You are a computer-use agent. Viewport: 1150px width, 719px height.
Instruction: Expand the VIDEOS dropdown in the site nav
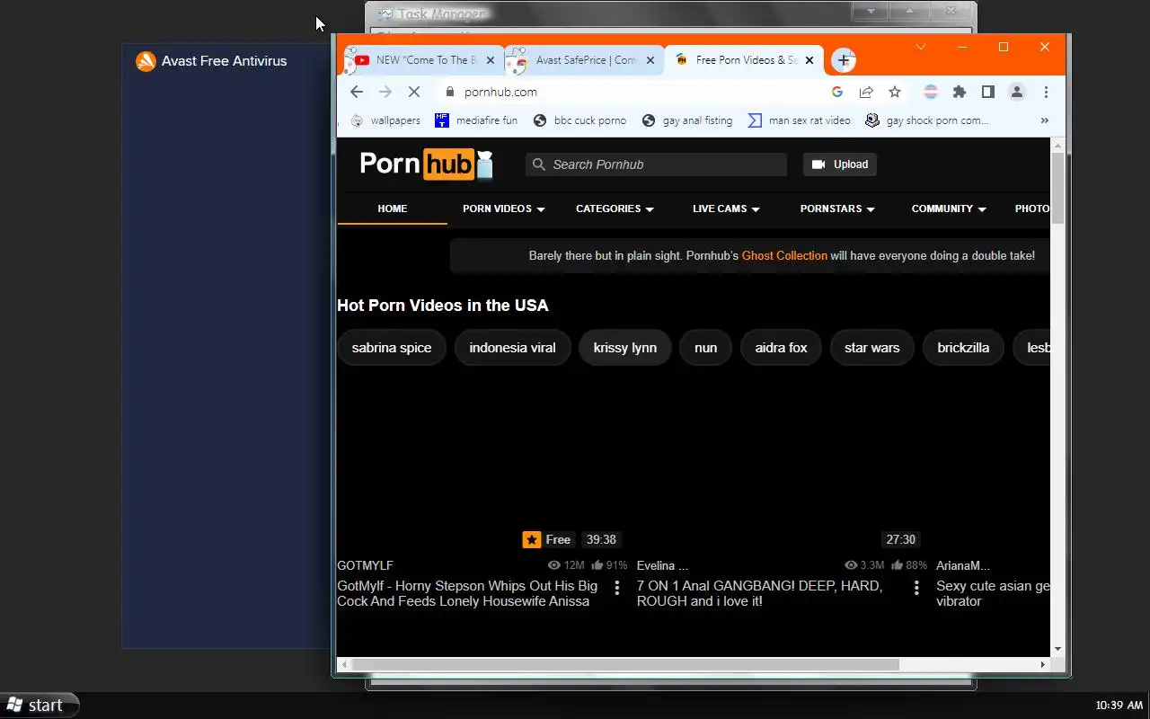504,209
